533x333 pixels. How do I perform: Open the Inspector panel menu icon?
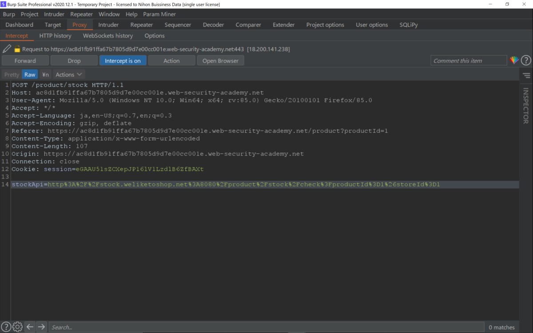pyautogui.click(x=526, y=75)
